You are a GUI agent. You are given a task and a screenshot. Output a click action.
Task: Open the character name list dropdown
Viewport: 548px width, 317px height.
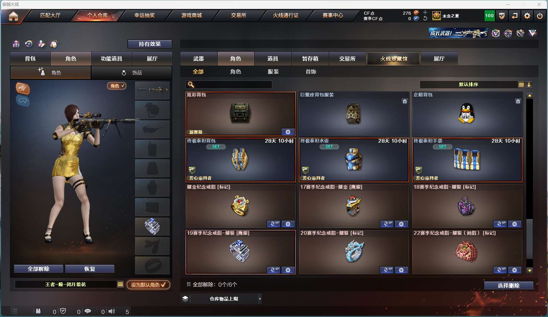120,284
